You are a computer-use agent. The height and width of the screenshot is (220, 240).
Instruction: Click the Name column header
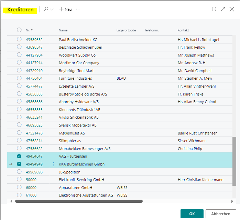pos(63,30)
